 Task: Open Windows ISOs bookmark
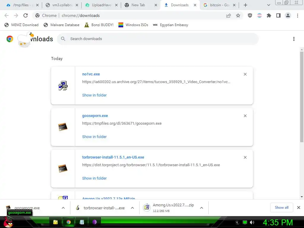coord(133,25)
